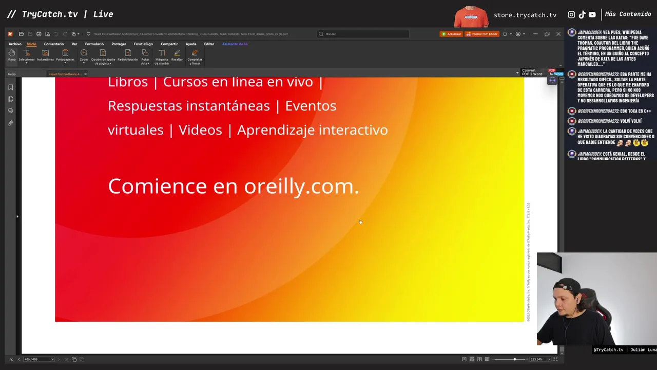Expand the left navigation panel arrow

pos(17,216)
